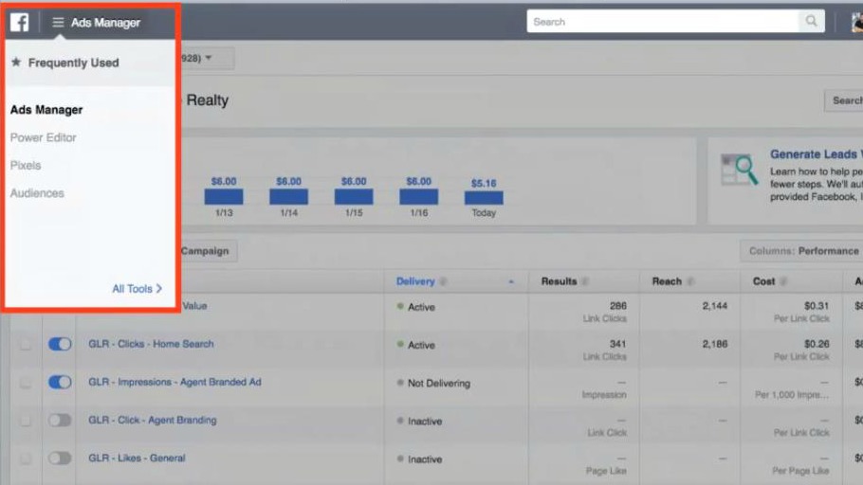The height and width of the screenshot is (485, 863).
Task: Check the box for GLR - Clicks - Home Search
Action: click(x=26, y=345)
